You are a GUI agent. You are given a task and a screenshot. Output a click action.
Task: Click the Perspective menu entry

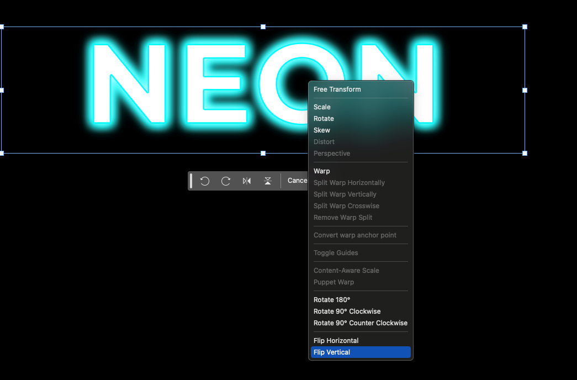361,154
